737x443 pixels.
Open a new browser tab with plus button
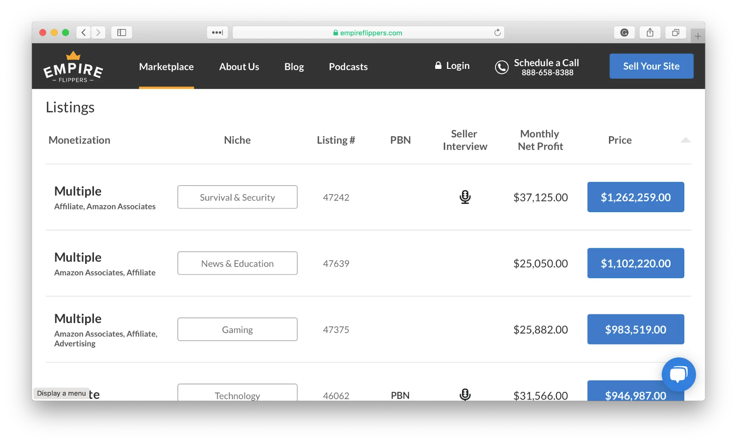pos(697,36)
